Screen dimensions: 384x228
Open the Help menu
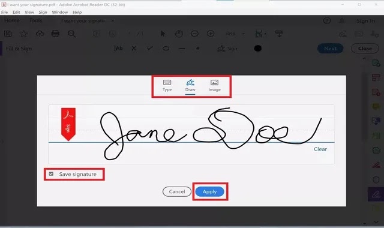click(77, 12)
